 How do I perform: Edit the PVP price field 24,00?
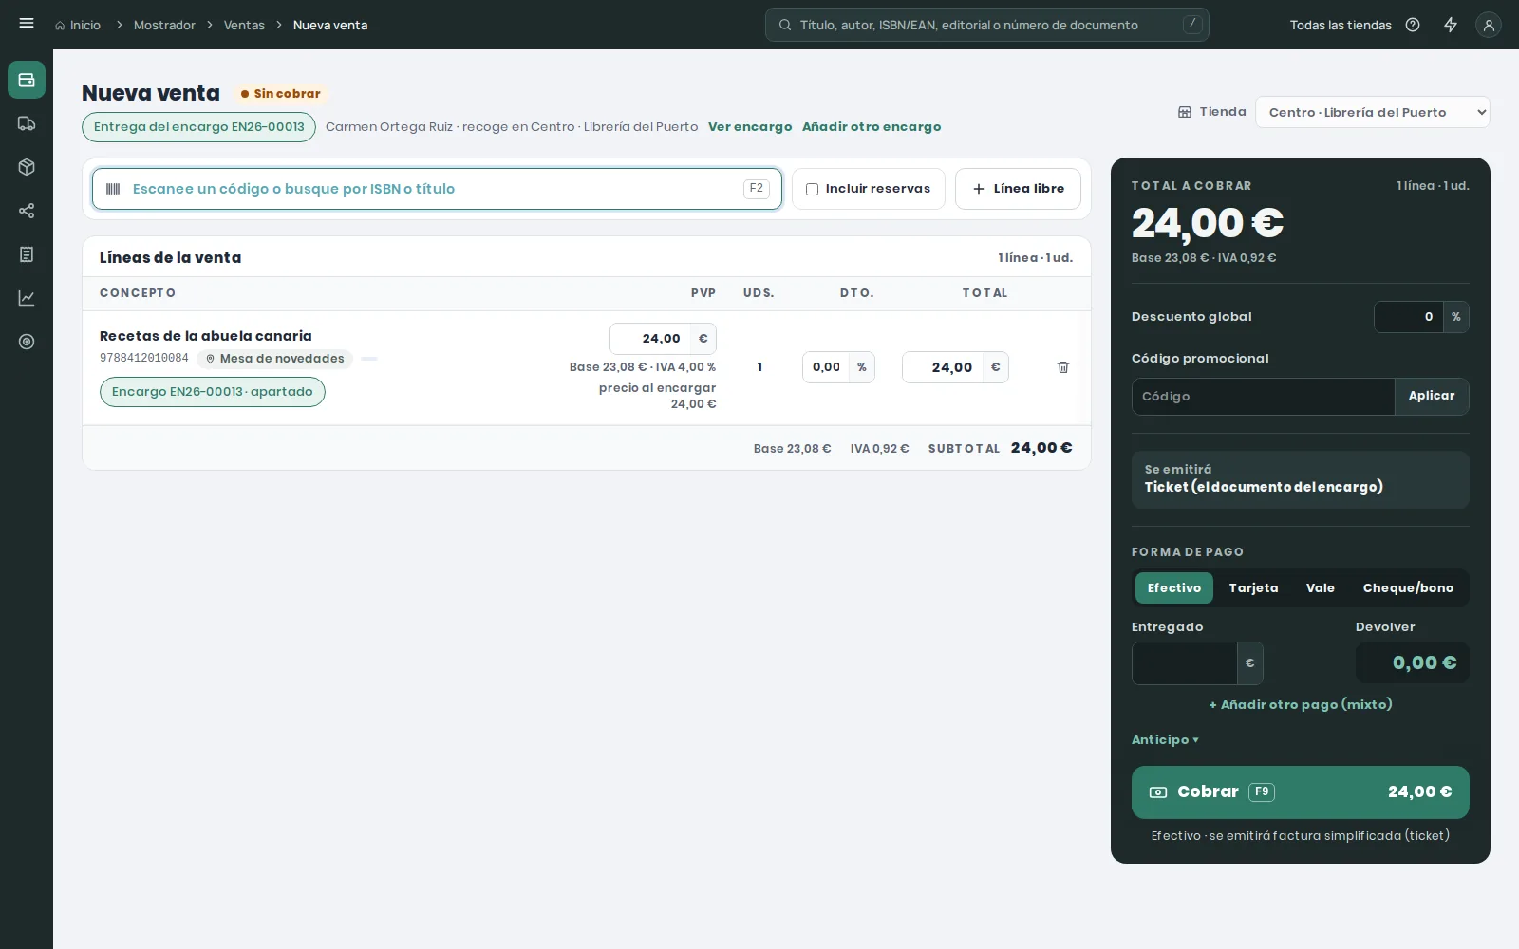click(x=650, y=339)
